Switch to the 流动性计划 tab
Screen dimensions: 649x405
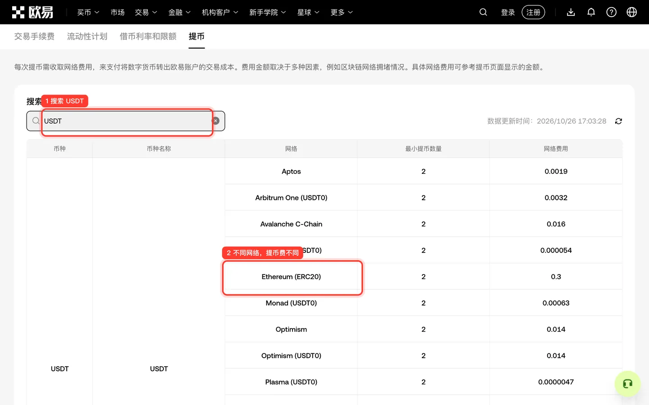click(87, 36)
